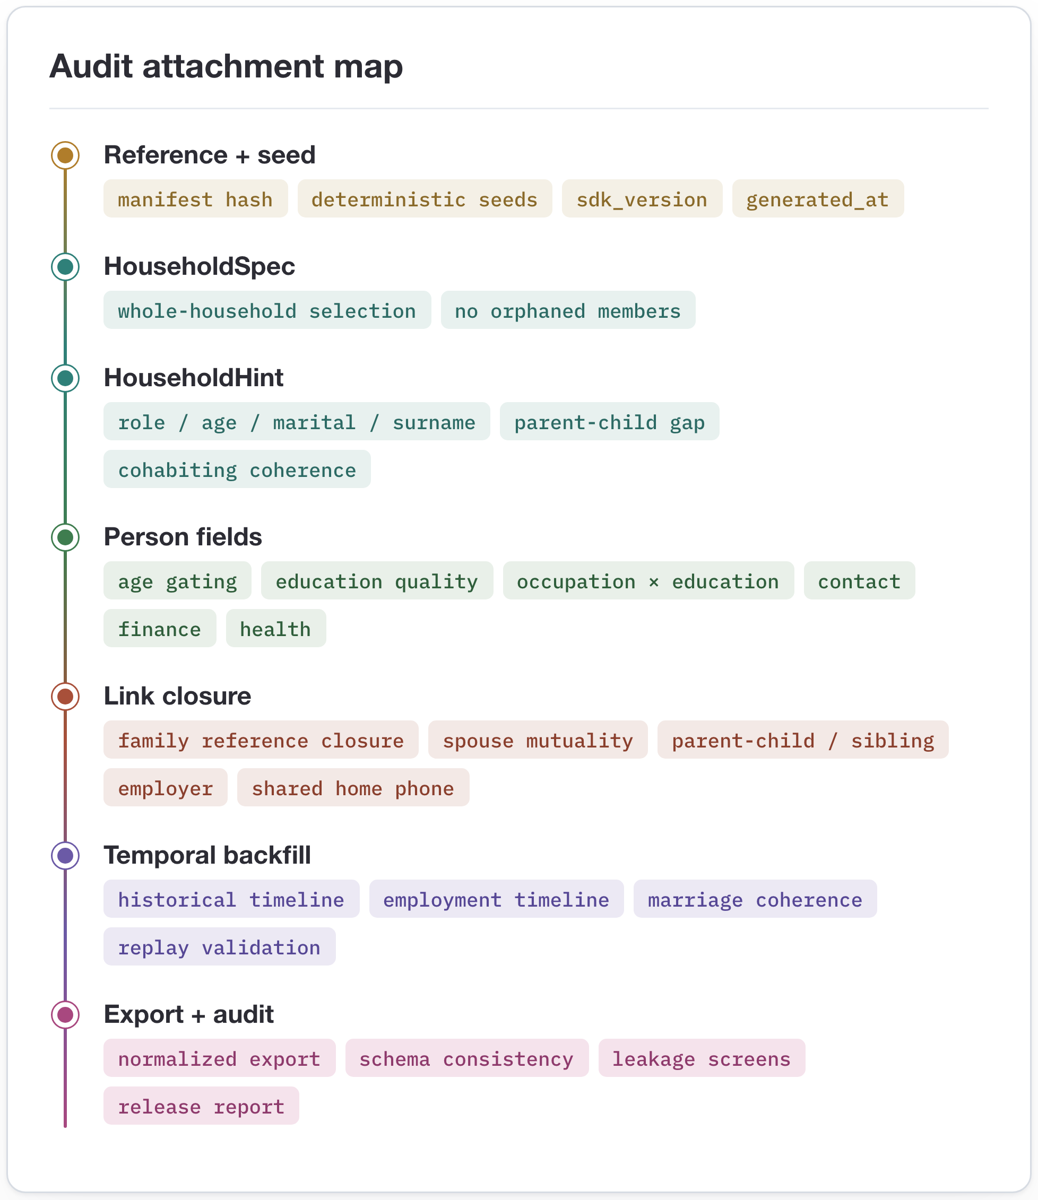Viewport: 1038px width, 1200px height.
Task: Select the Temporal backfill purple marker
Action: (65, 855)
